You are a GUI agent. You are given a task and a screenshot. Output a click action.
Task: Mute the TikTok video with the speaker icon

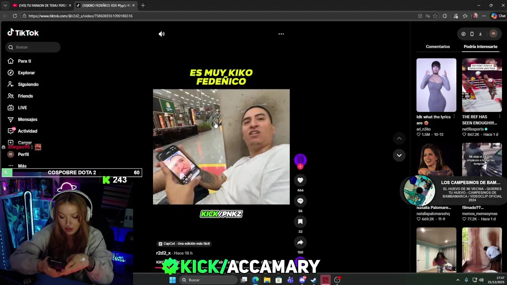click(x=162, y=34)
